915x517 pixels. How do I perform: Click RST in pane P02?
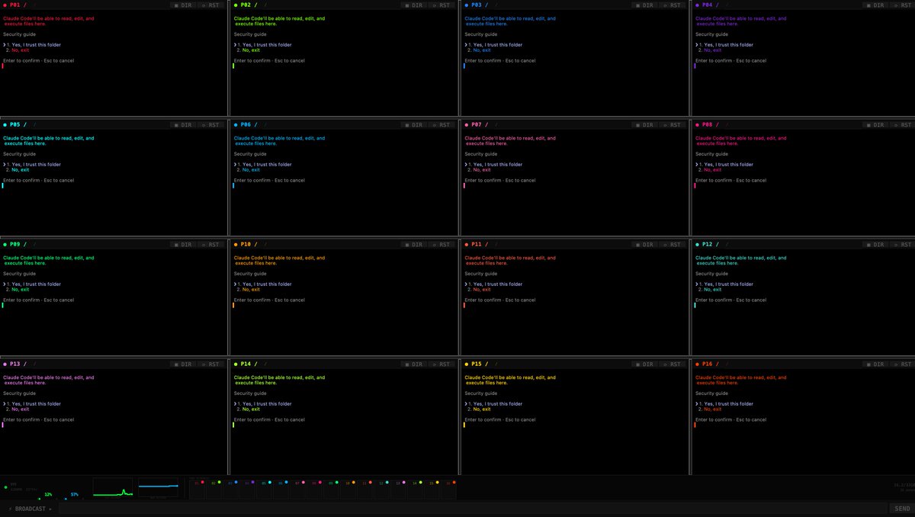(443, 5)
